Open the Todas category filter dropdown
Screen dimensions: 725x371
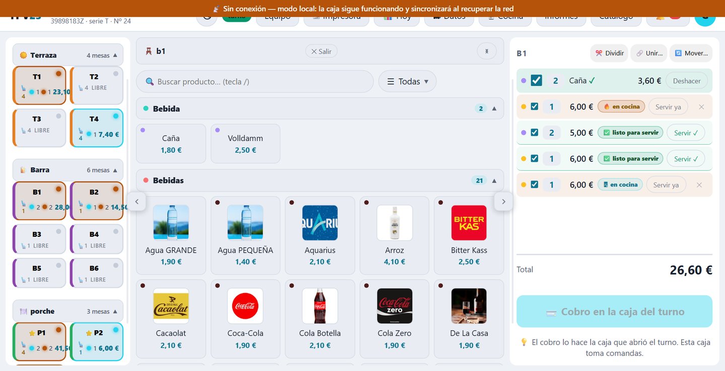coord(407,81)
